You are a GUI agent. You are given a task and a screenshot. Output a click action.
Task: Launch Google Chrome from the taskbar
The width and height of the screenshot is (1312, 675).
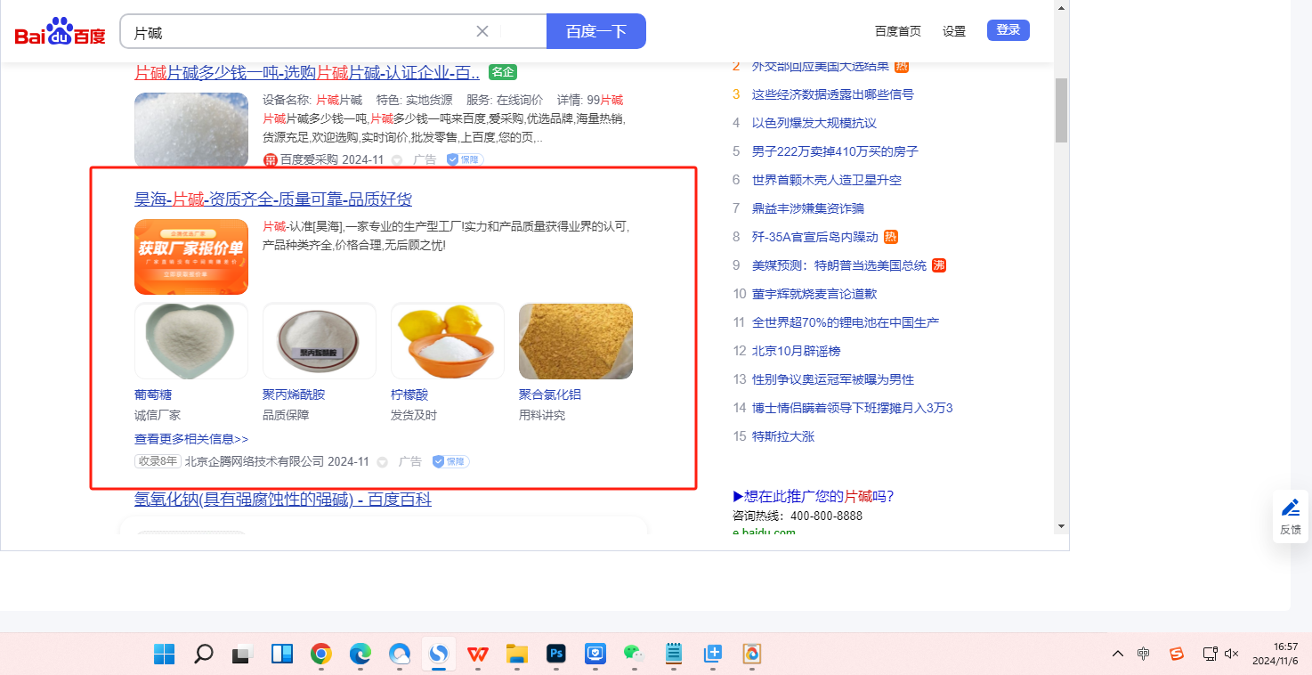321,655
